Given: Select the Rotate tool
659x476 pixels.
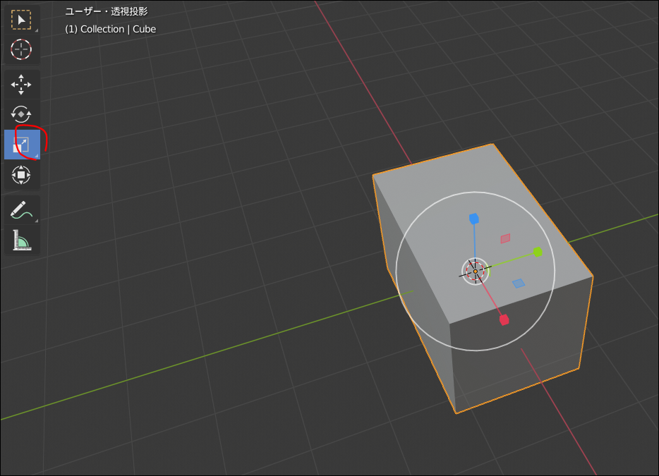Looking at the screenshot, I should [21, 114].
